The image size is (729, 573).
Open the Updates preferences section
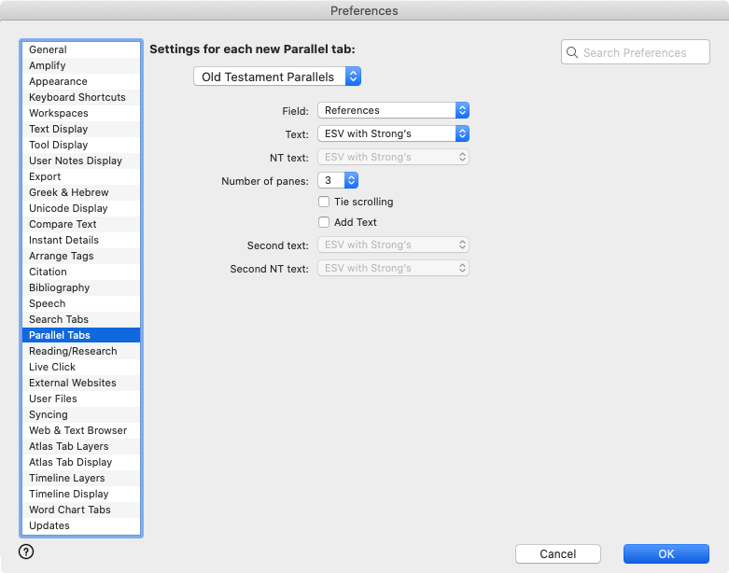point(49,525)
